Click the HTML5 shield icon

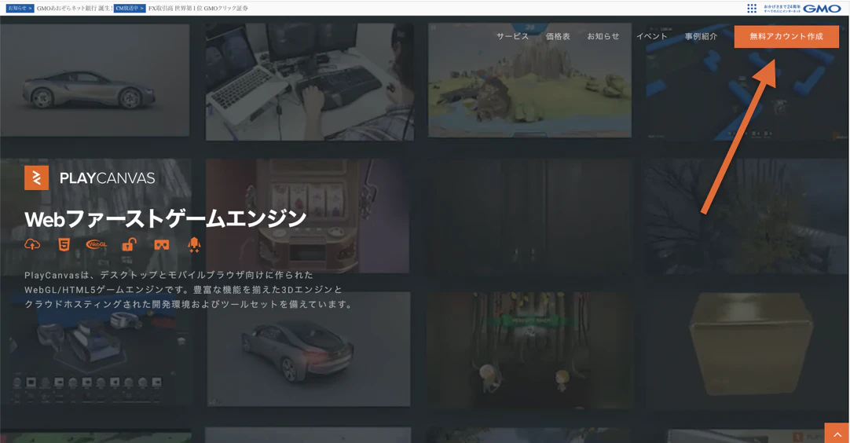(64, 244)
